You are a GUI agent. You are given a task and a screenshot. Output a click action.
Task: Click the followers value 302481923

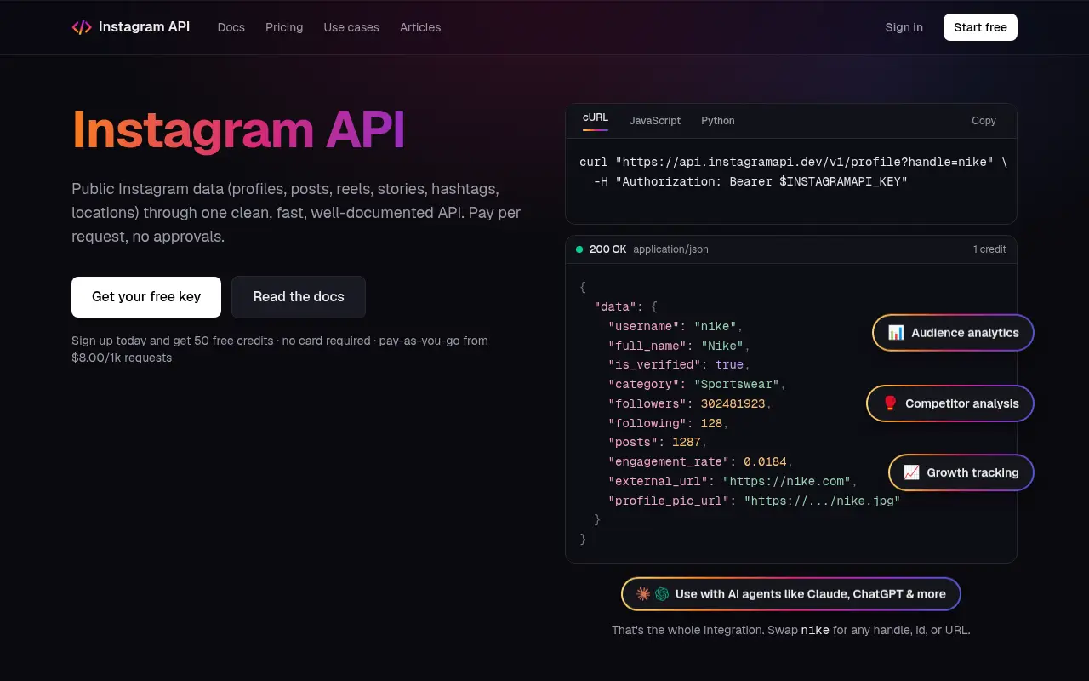[x=733, y=403]
